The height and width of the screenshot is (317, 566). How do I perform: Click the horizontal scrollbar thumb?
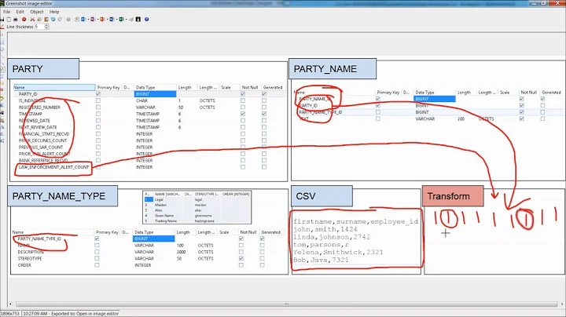tap(287, 304)
